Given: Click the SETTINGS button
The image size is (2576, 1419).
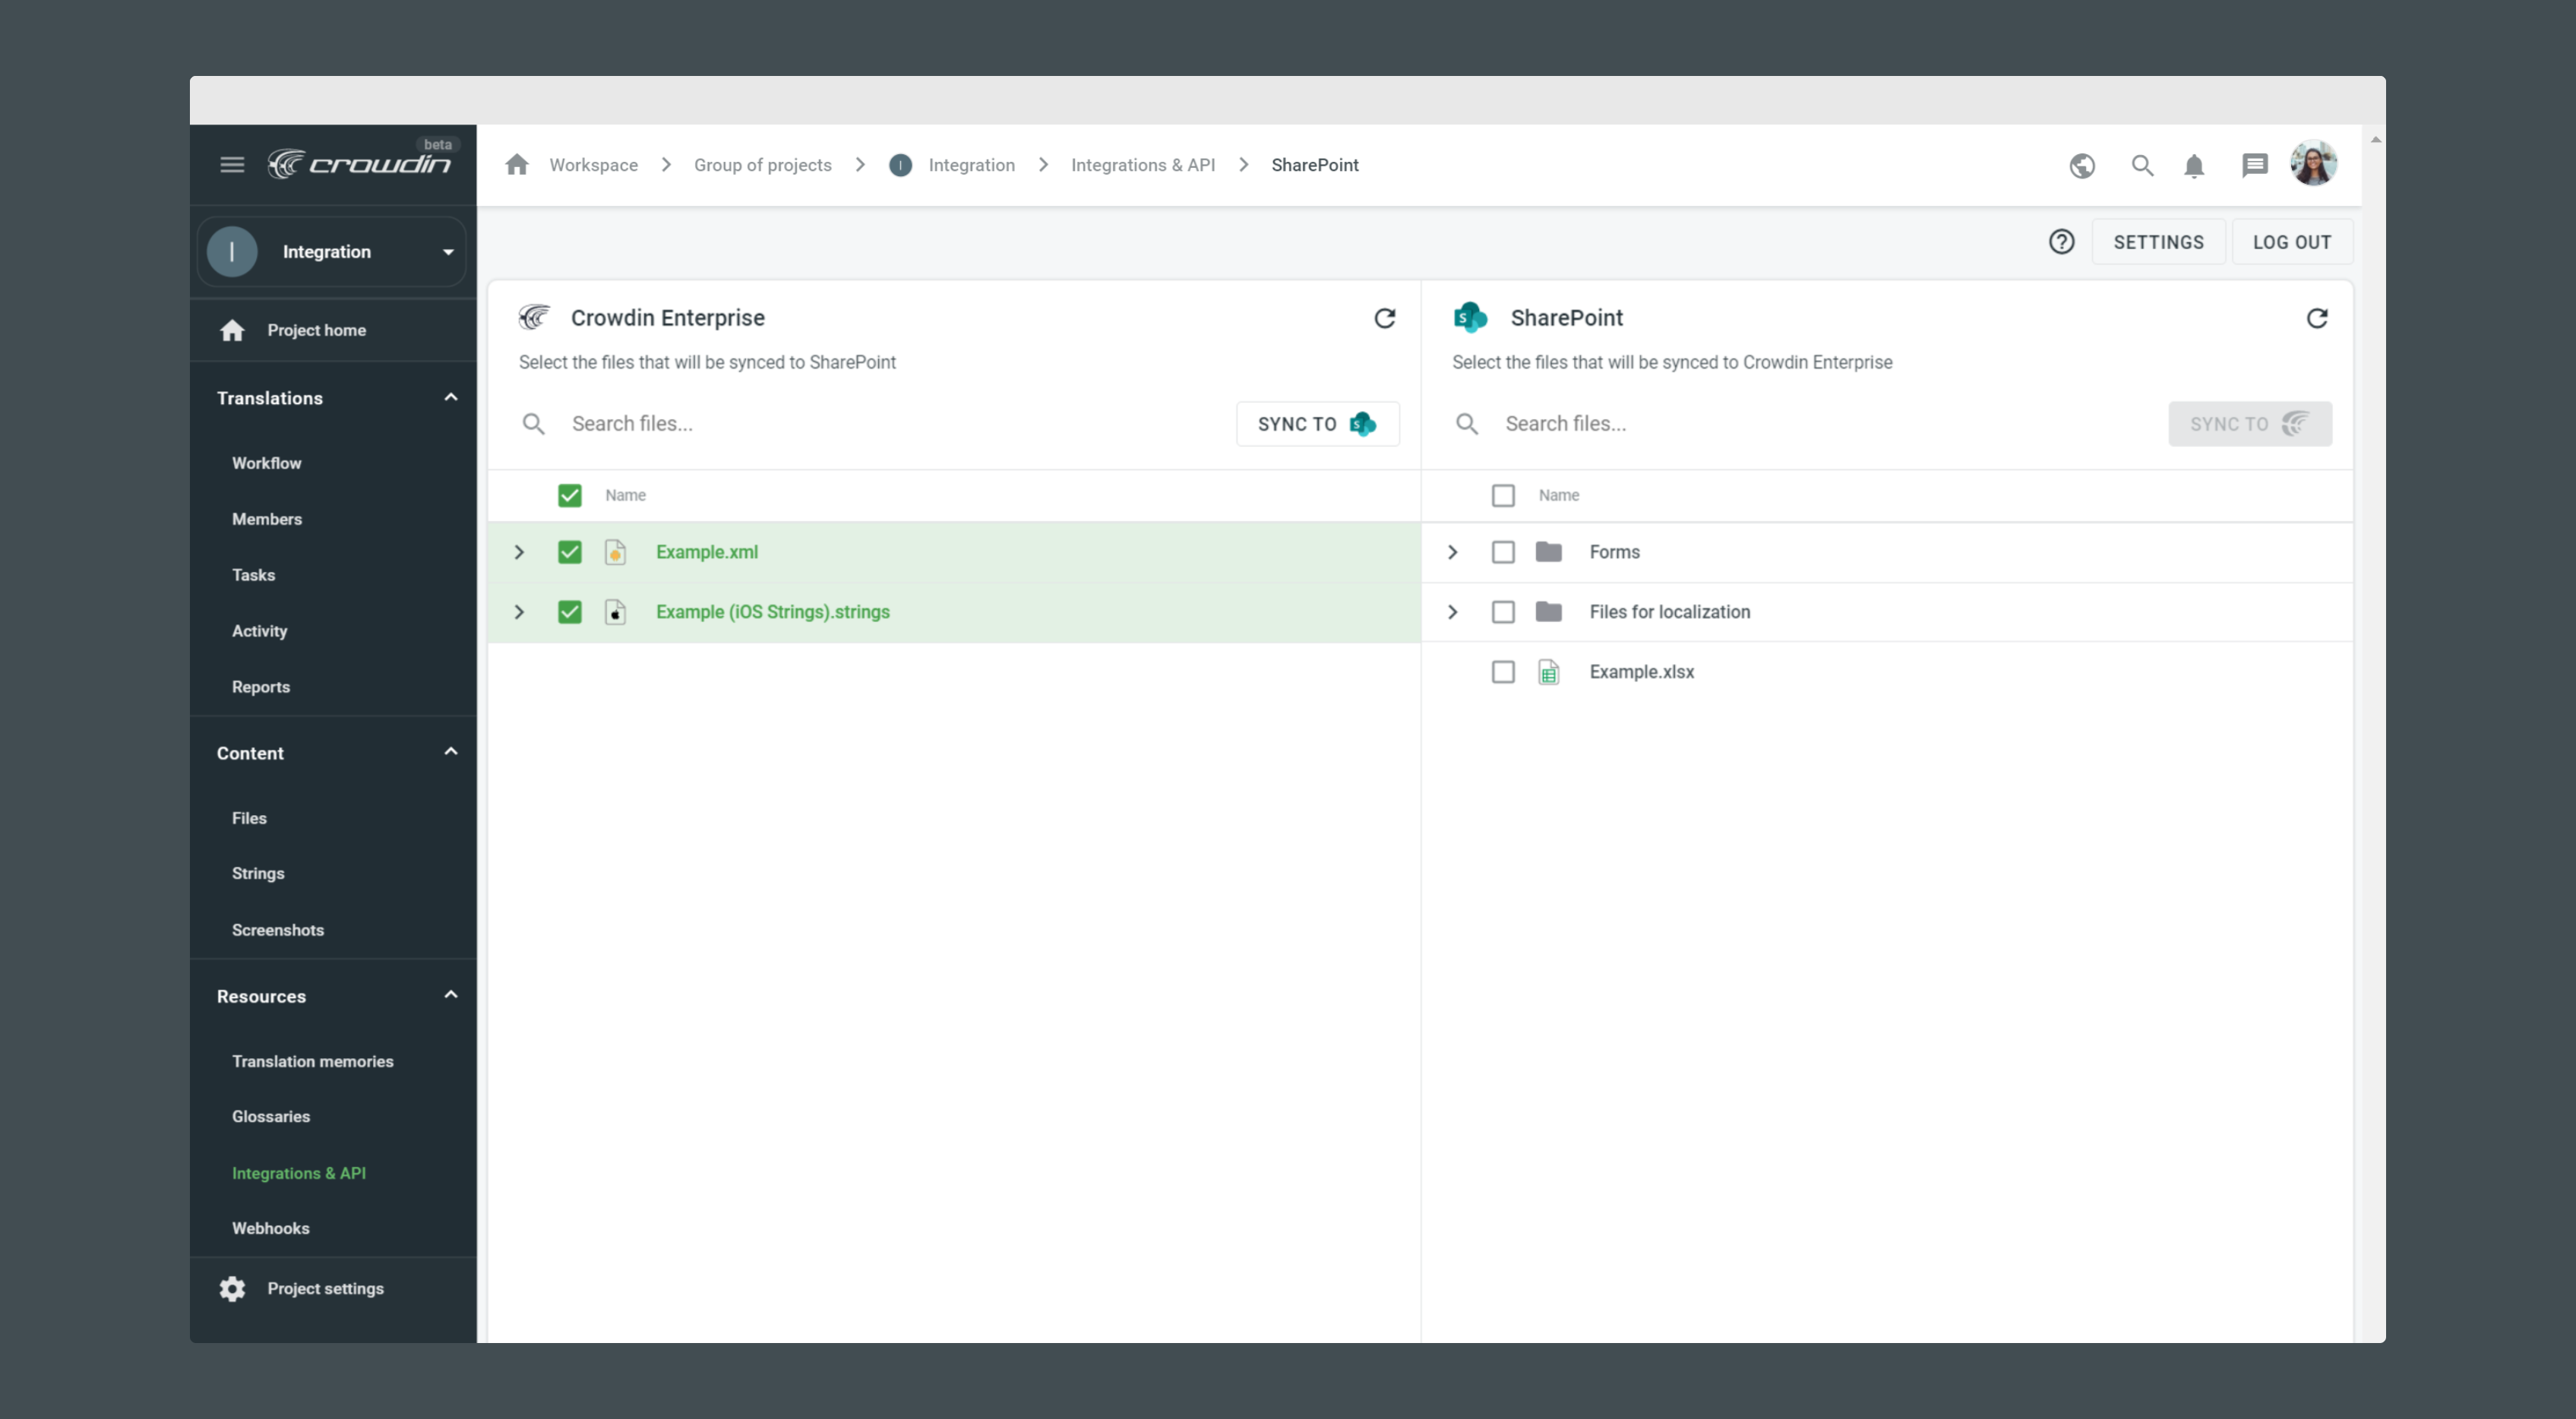Looking at the screenshot, I should pyautogui.click(x=2158, y=242).
